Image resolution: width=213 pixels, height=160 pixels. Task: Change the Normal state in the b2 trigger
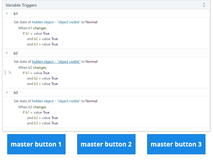tap(91, 62)
